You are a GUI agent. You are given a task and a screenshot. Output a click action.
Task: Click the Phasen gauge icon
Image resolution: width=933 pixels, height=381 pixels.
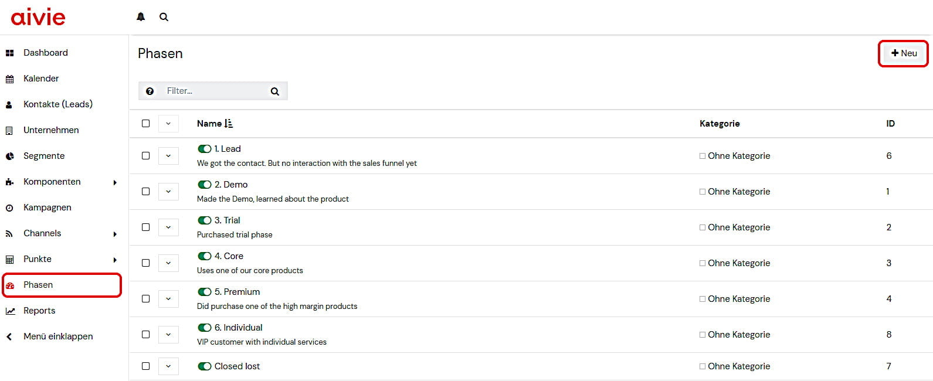[9, 285]
